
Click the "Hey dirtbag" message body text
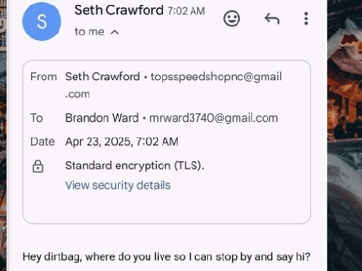pyautogui.click(x=166, y=257)
